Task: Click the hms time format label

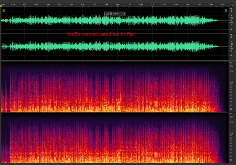Action: pos(3,4)
